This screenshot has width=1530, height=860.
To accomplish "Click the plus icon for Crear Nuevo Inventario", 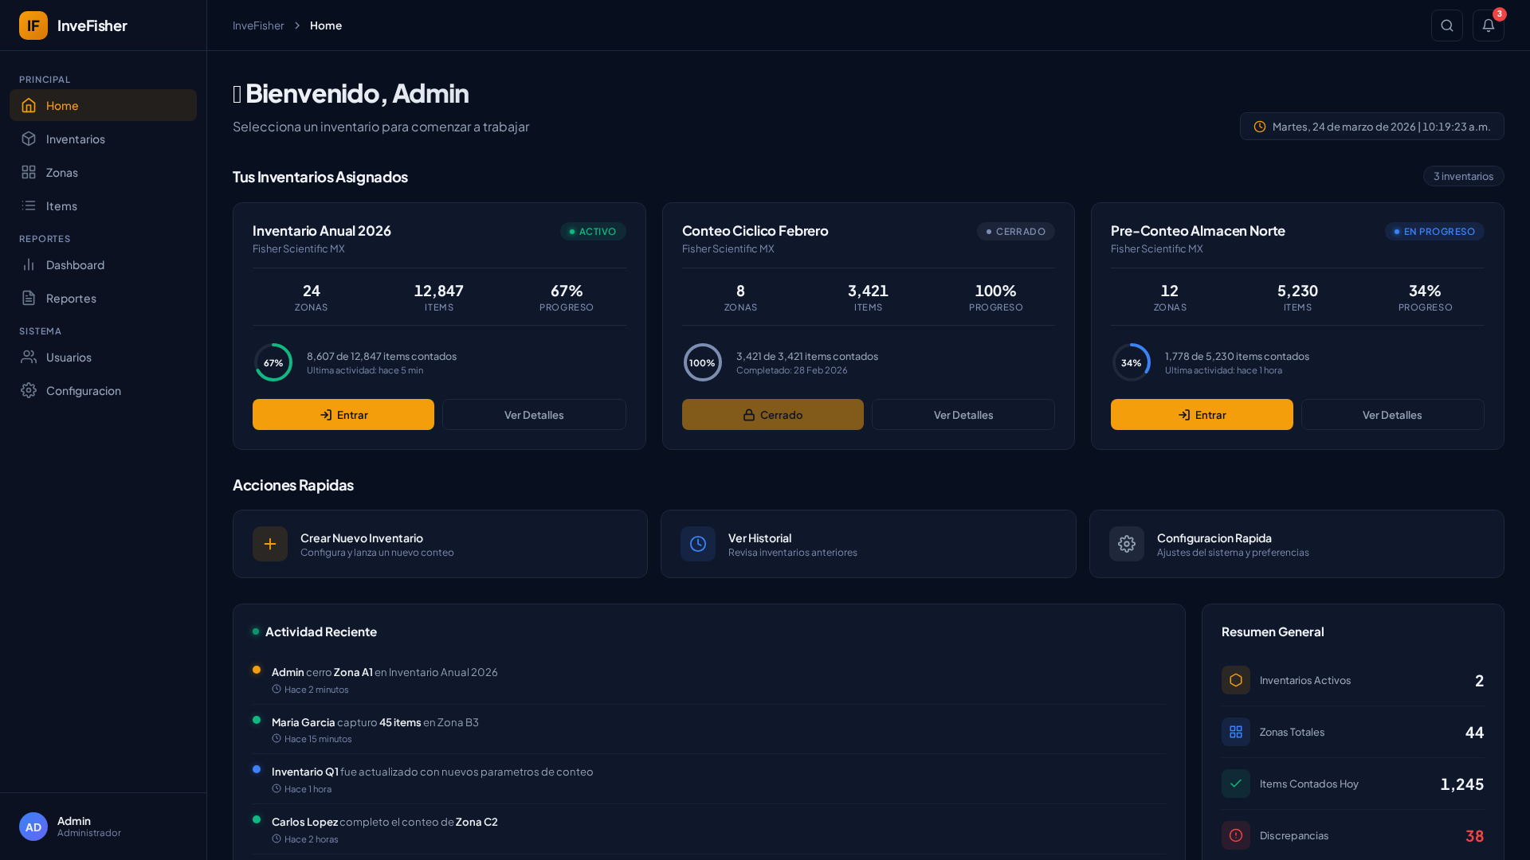I will click(x=270, y=544).
